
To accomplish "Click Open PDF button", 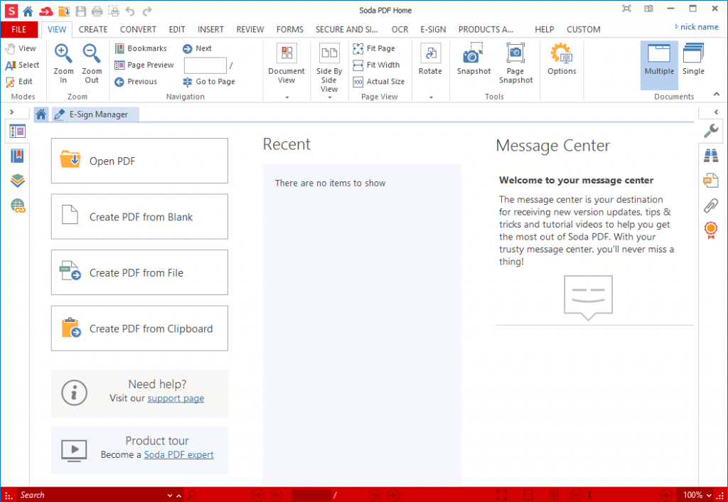I will tap(139, 161).
